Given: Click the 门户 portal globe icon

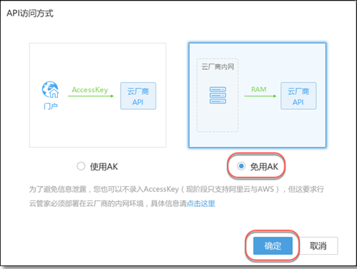Looking at the screenshot, I should click(x=50, y=89).
